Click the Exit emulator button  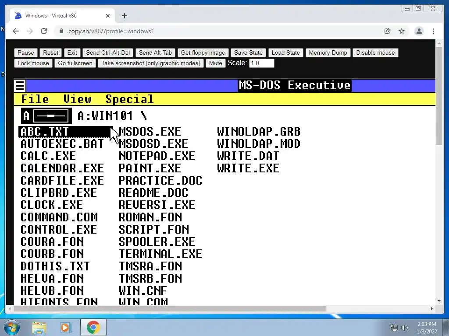click(x=72, y=52)
